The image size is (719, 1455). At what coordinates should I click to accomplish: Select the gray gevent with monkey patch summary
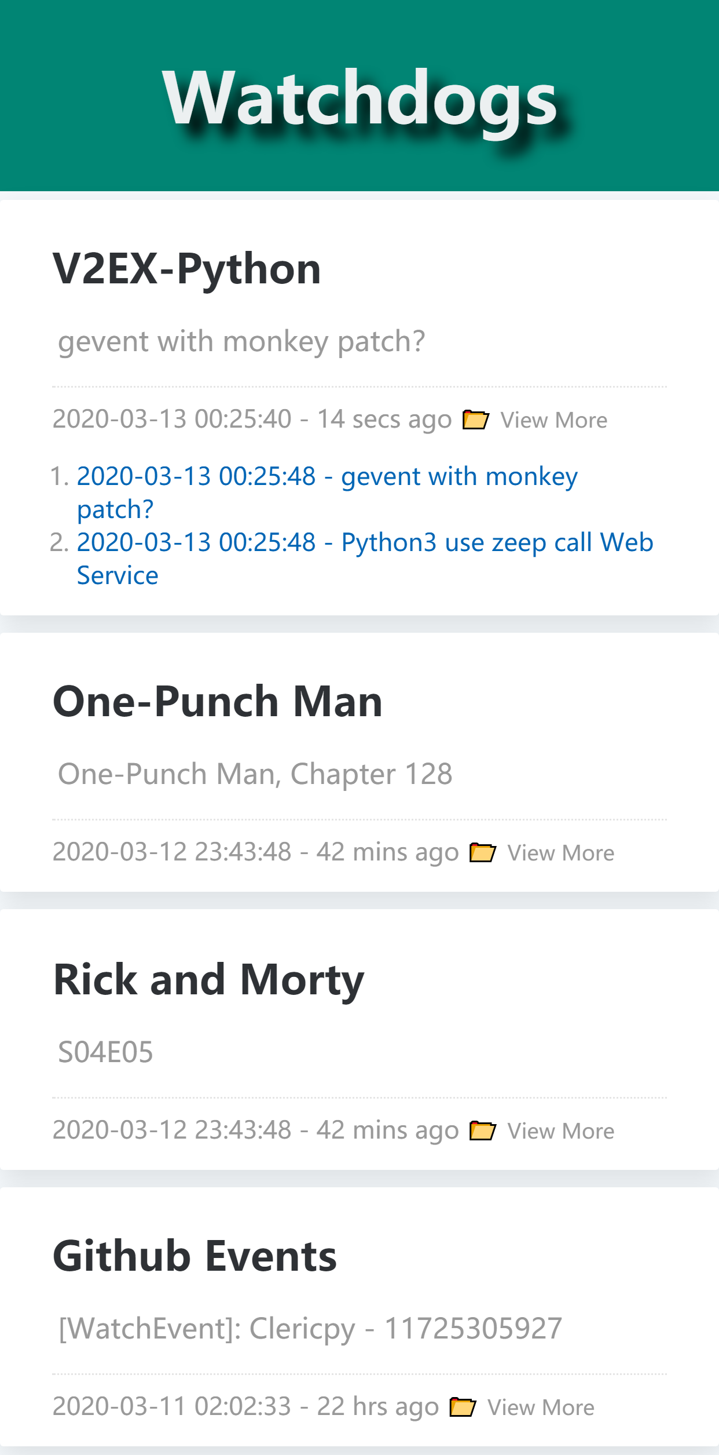pyautogui.click(x=241, y=341)
